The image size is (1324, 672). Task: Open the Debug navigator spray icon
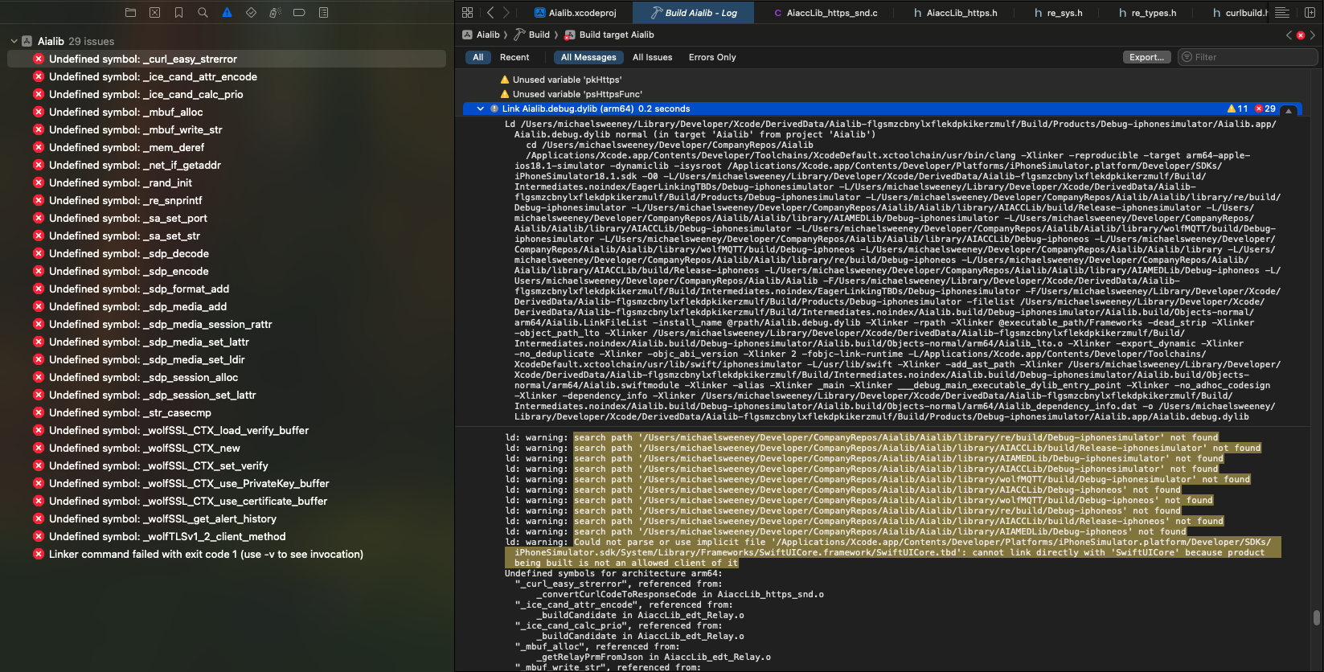(275, 13)
